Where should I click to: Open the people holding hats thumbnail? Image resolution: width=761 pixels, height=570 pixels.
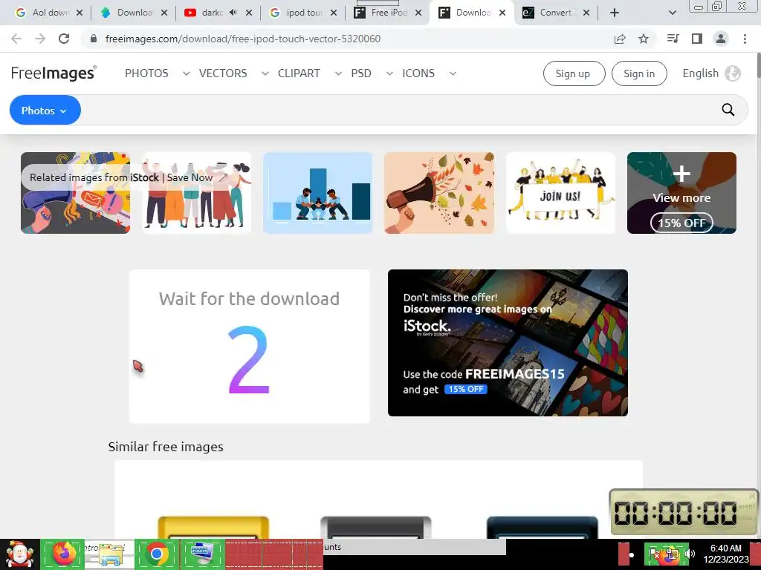click(x=196, y=193)
